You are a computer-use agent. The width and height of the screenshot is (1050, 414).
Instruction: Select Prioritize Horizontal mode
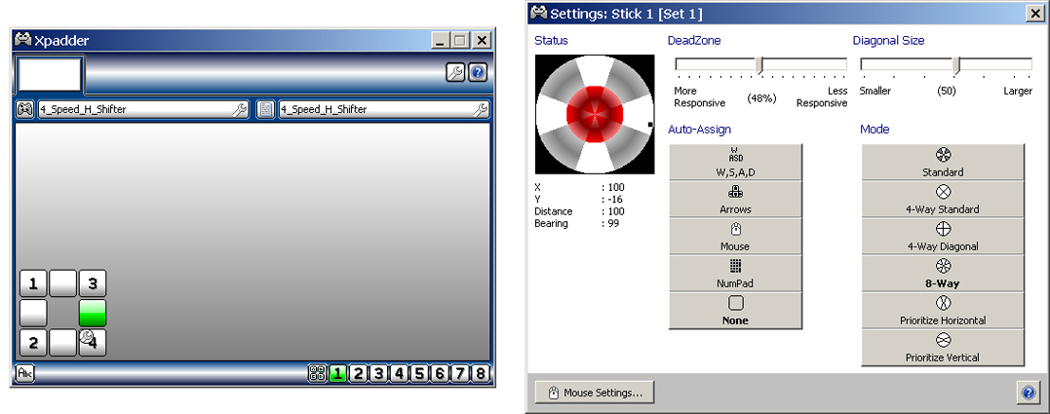tap(943, 310)
